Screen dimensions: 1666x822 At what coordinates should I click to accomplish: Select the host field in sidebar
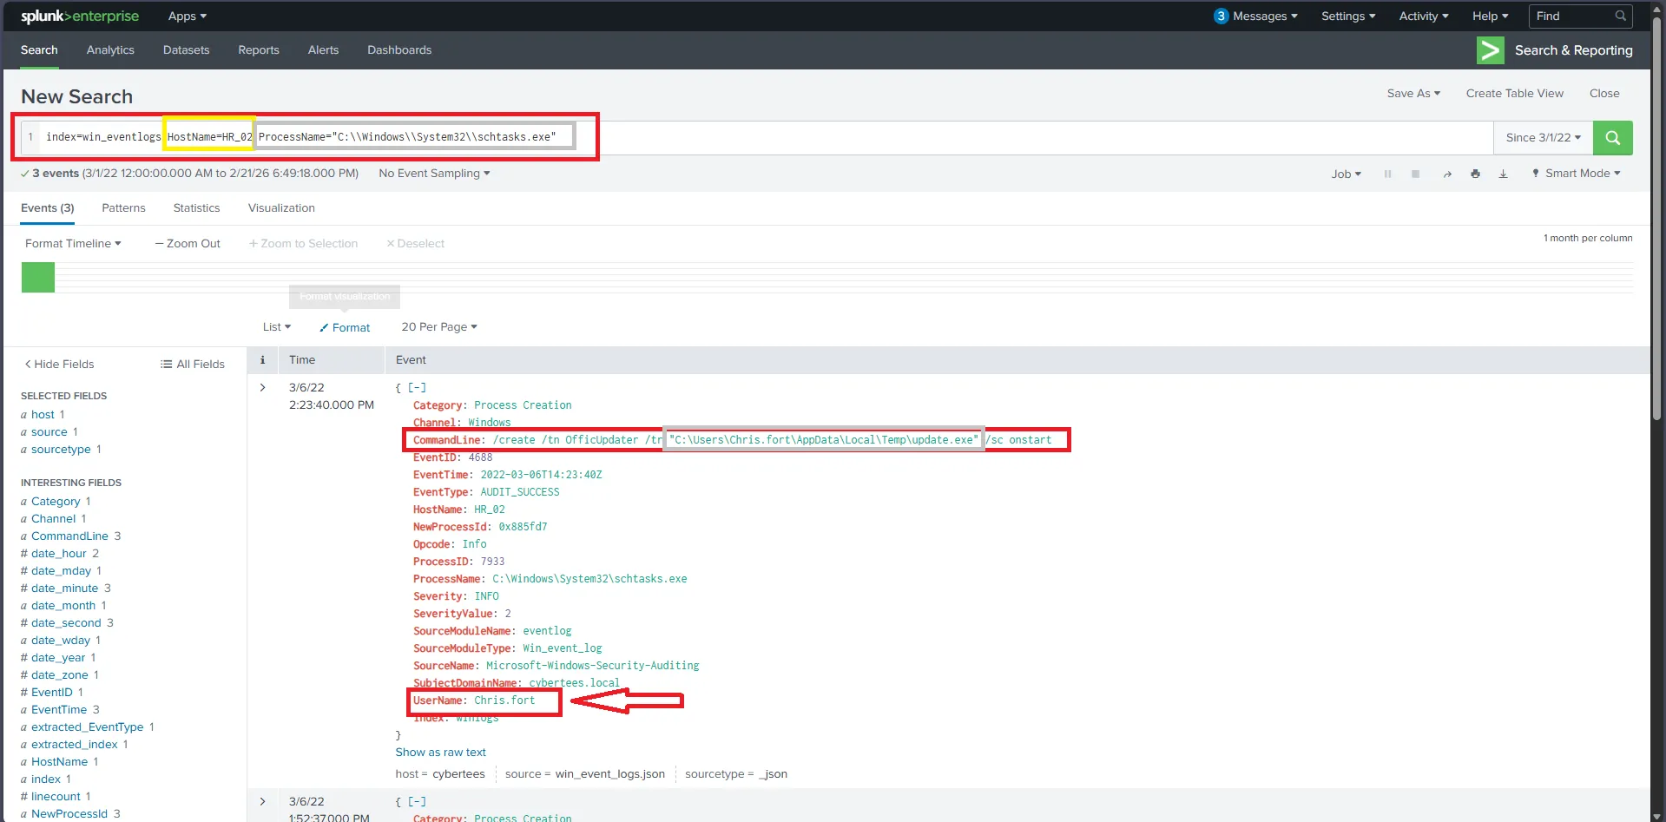43,415
